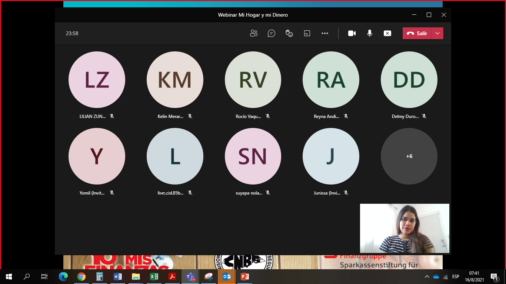Click the stop sharing screen icon
Viewport: 506px width, 284px height.
coord(387,33)
